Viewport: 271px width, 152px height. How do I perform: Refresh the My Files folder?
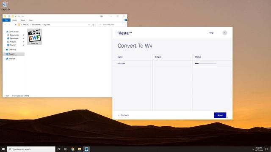(x=93, y=24)
